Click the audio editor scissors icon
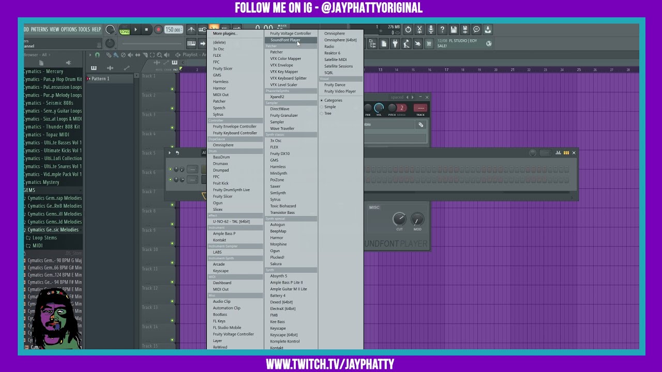Image resolution: width=662 pixels, height=372 pixels. [419, 29]
